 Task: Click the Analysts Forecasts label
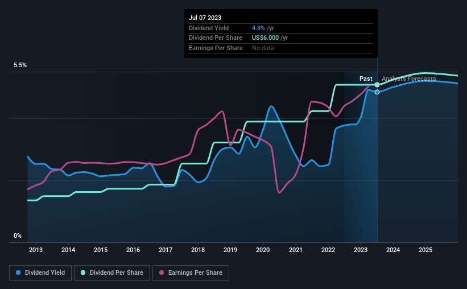point(408,79)
